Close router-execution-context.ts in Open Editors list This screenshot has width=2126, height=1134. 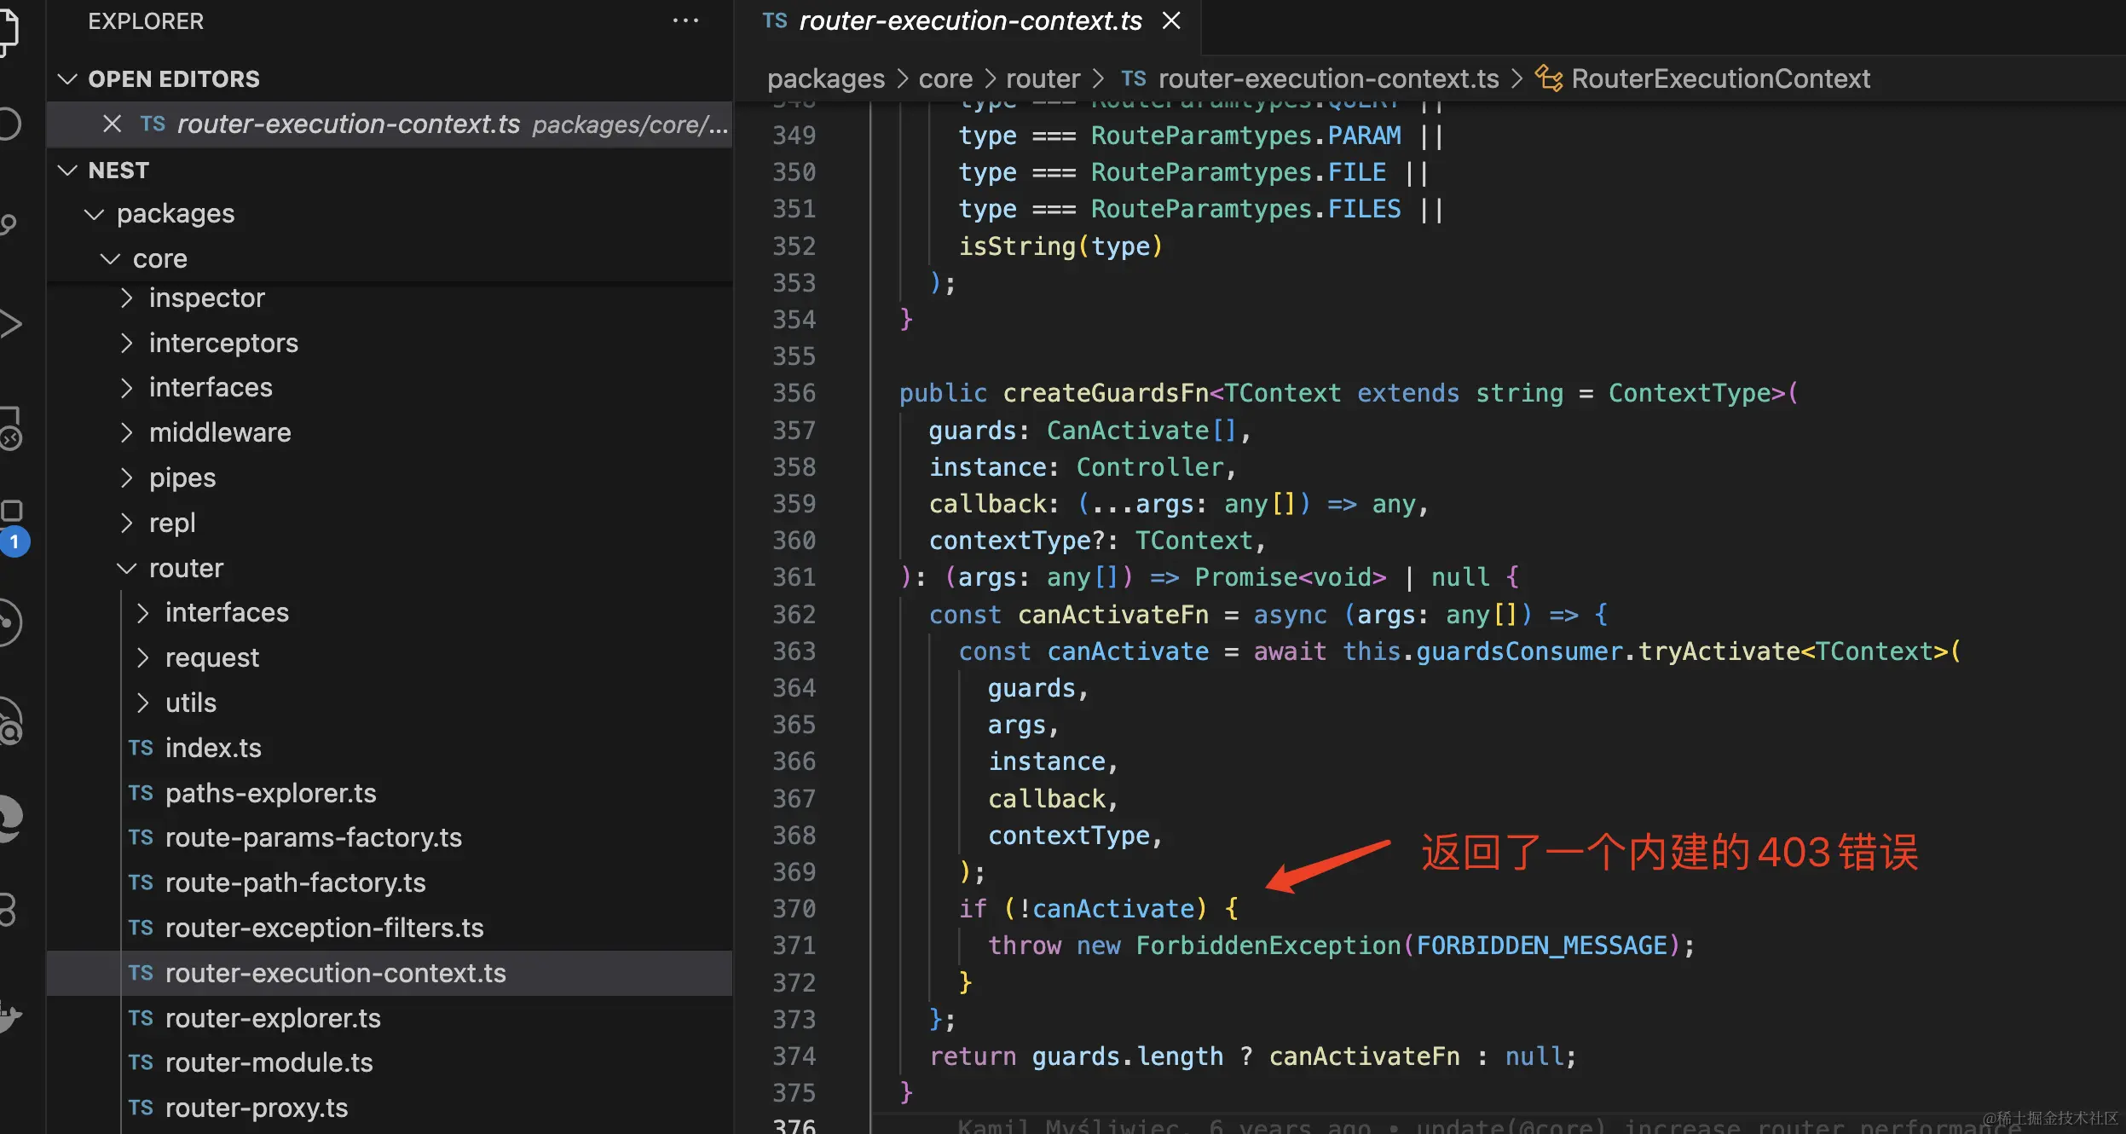coord(112,124)
